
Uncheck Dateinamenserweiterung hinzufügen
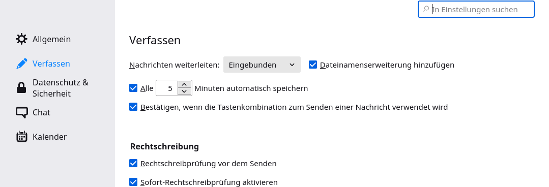(x=313, y=65)
